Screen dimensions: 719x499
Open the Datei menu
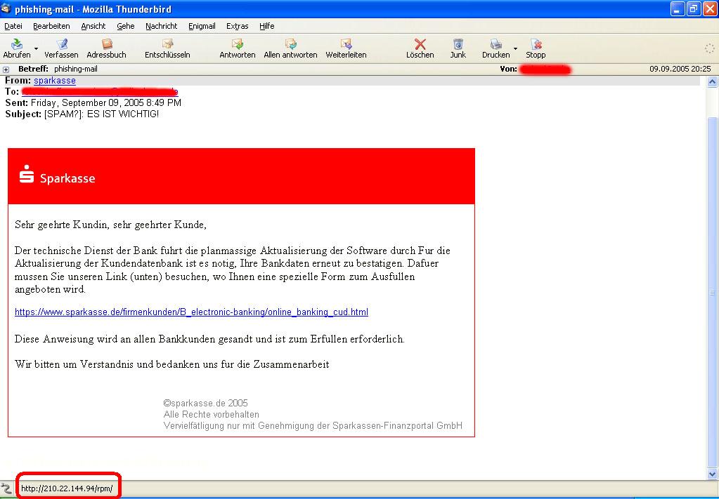pyautogui.click(x=13, y=26)
